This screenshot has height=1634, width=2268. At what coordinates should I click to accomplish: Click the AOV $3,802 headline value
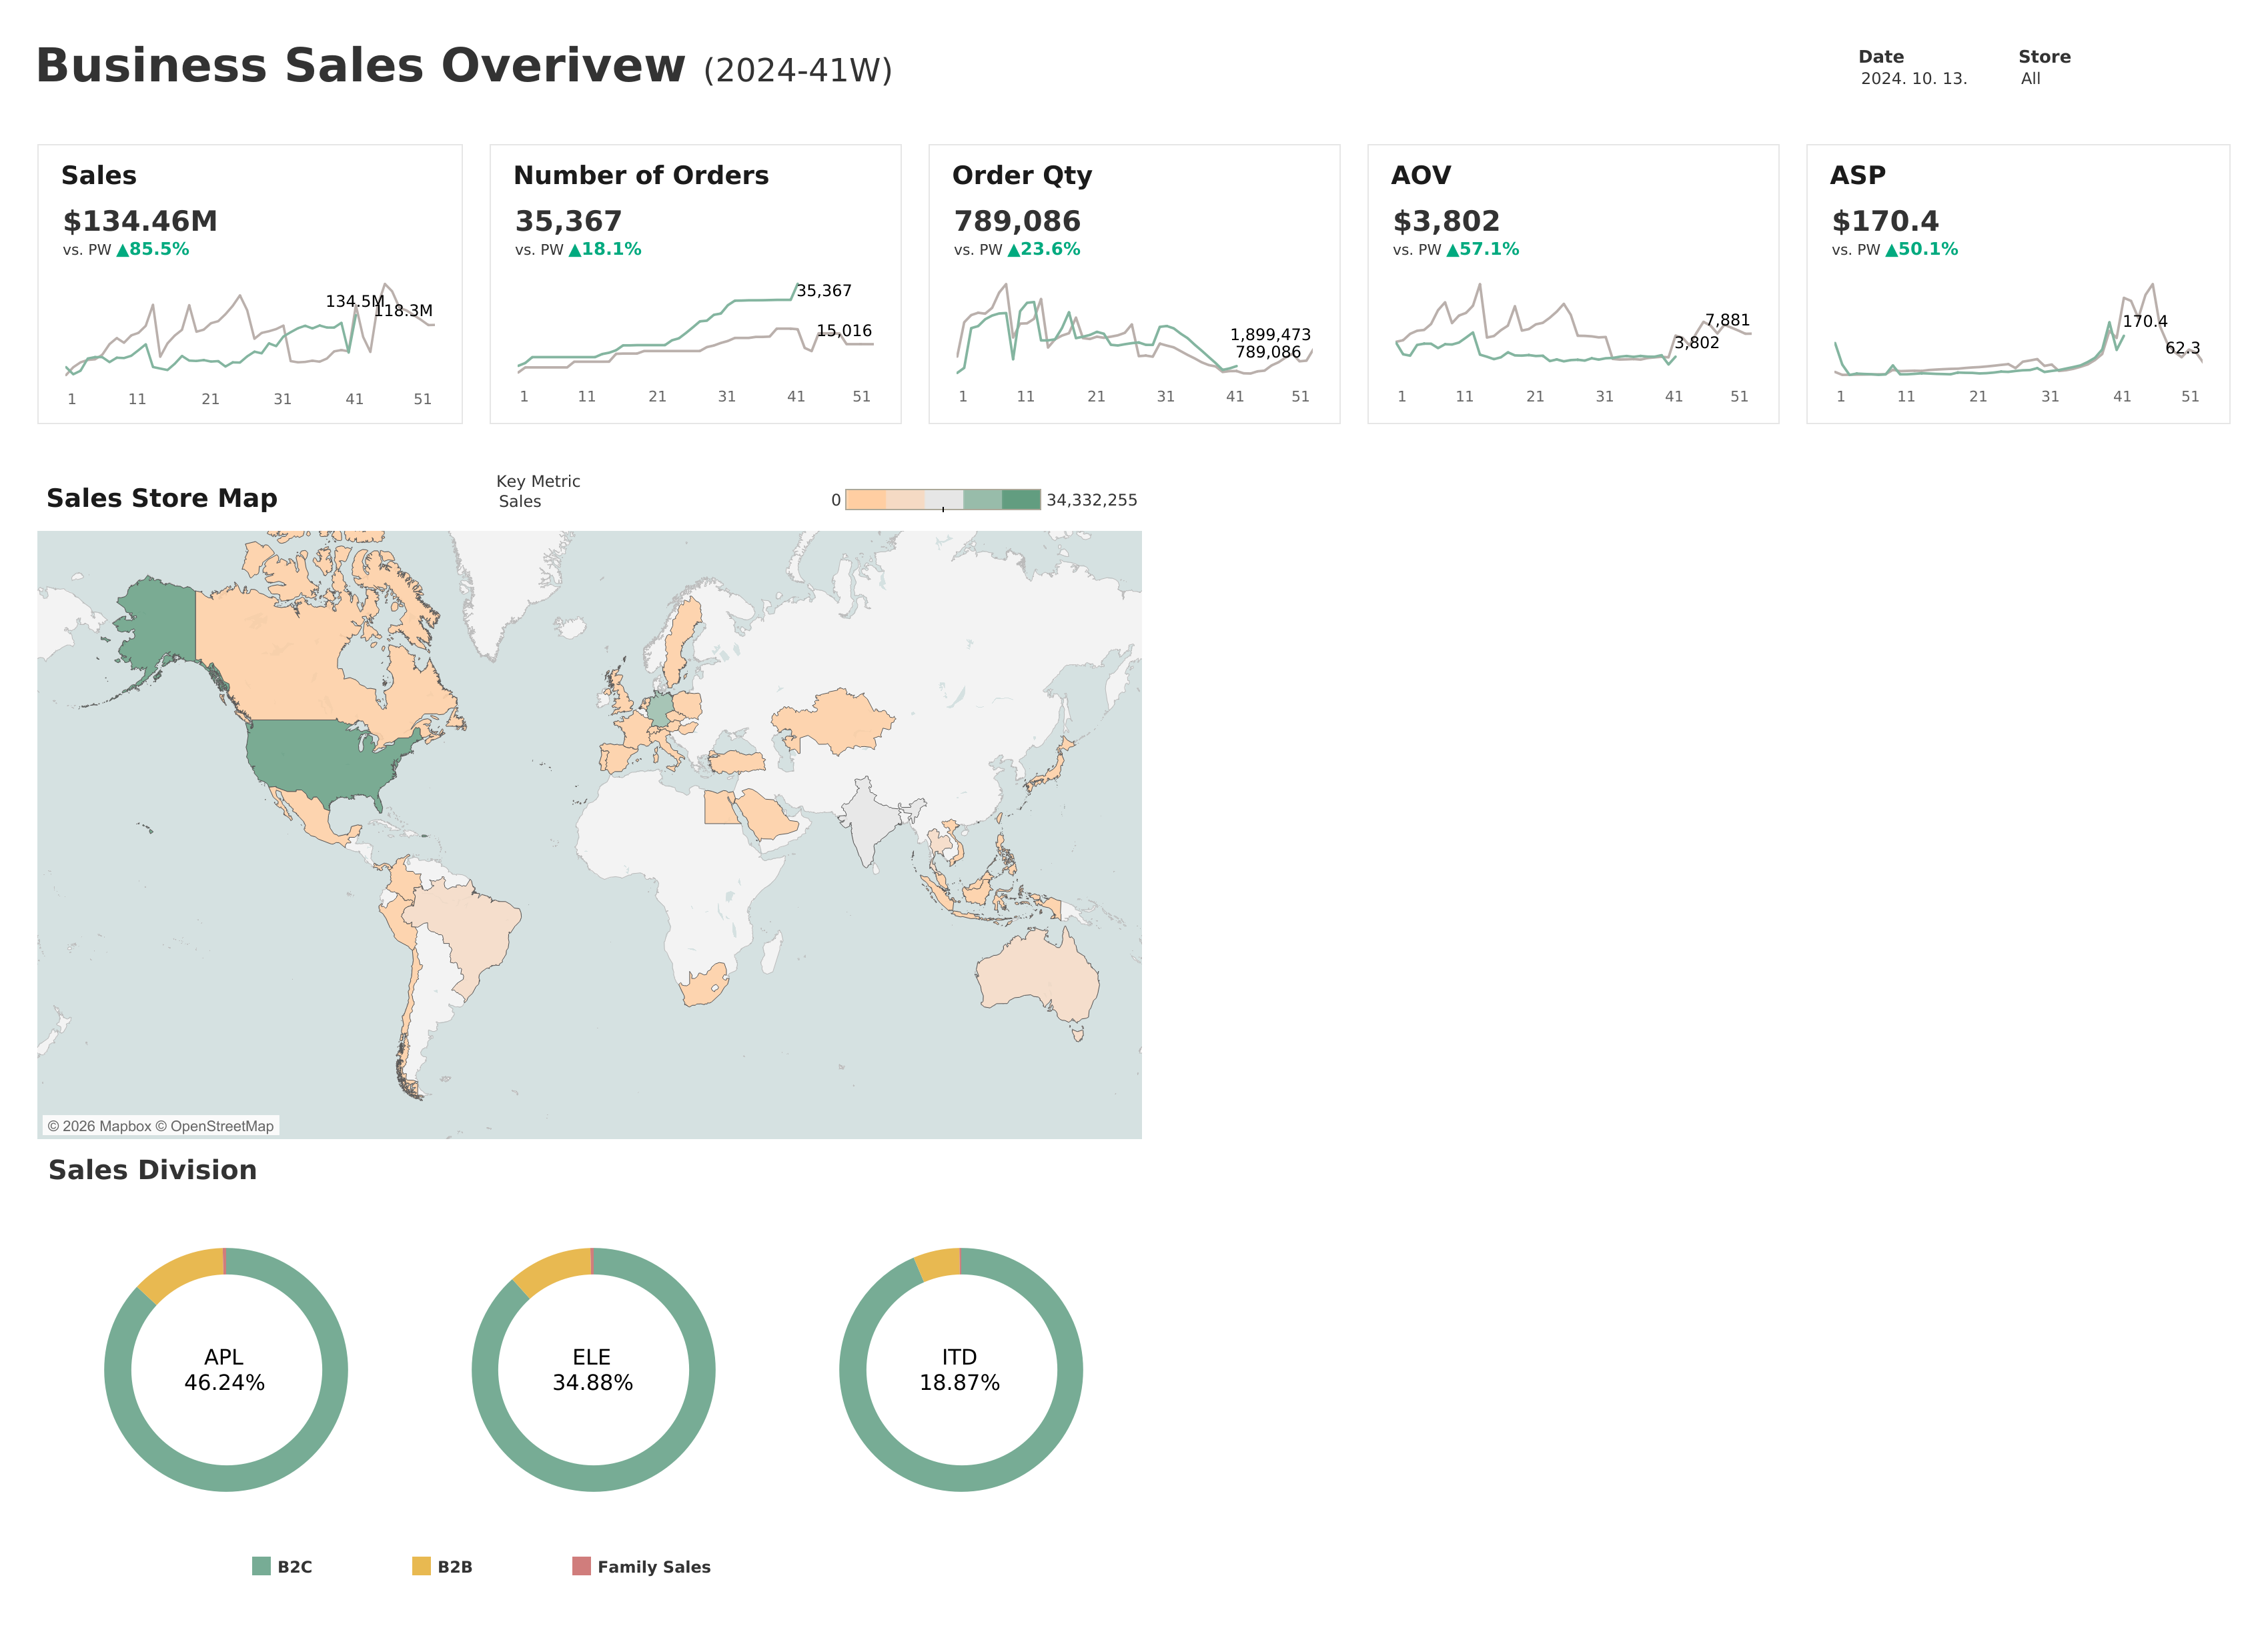point(1446,221)
